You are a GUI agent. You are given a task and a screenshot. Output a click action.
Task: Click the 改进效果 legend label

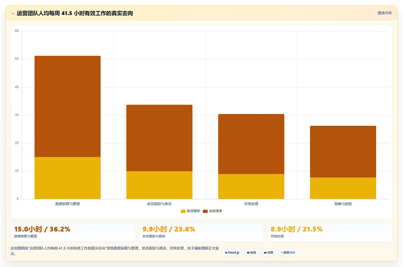216,211
